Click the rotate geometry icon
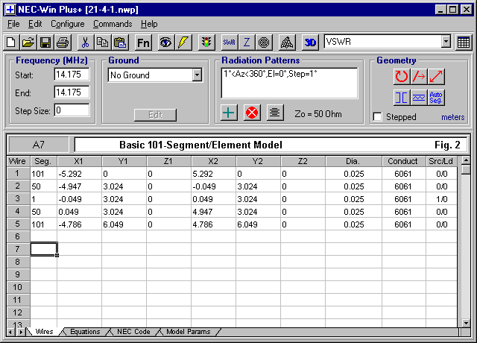Screen dimensions: 477x343 click(402, 76)
